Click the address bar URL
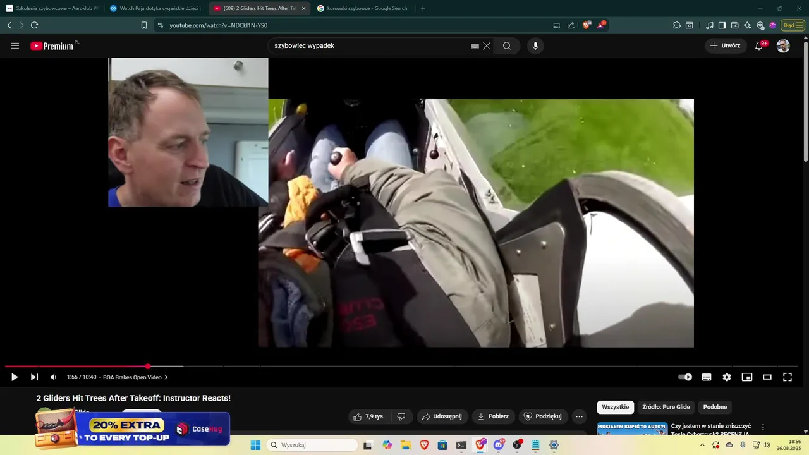The width and height of the screenshot is (809, 455). [219, 25]
